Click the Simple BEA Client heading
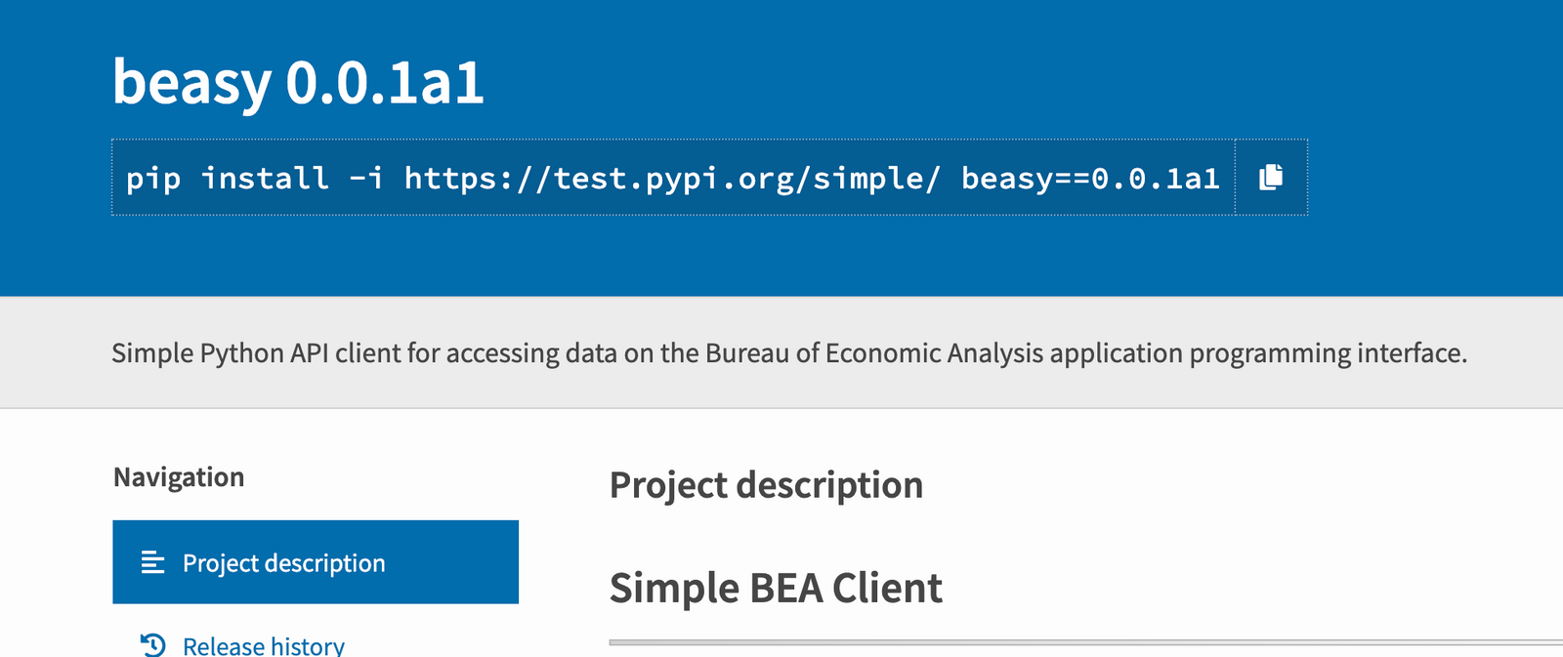Image resolution: width=1563 pixels, height=657 pixels. click(776, 589)
